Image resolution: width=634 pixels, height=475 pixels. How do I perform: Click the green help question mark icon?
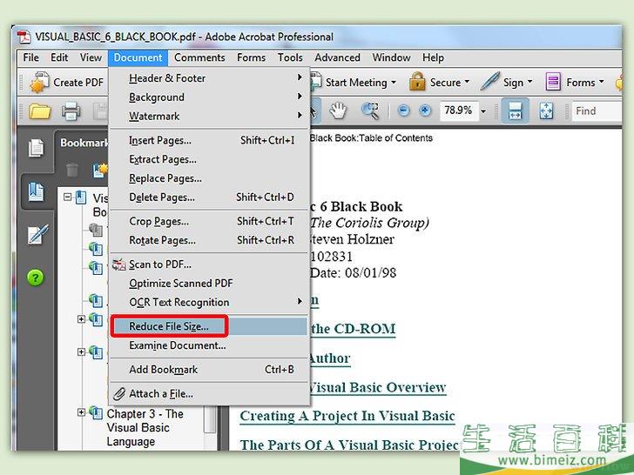click(x=35, y=278)
